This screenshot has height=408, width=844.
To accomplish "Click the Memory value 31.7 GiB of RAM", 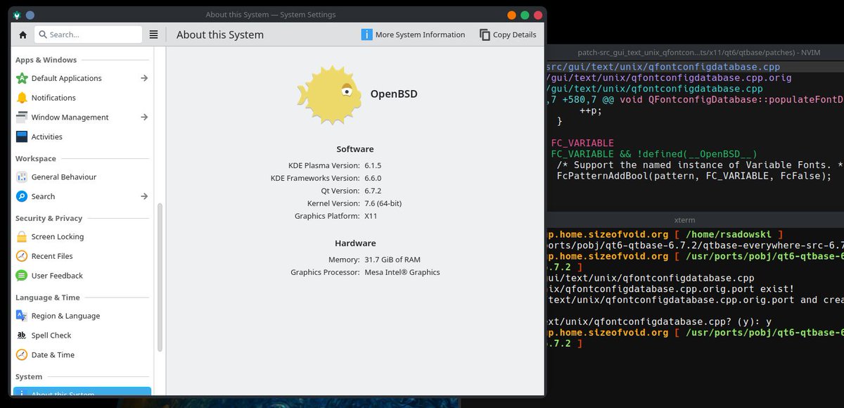I will (392, 260).
